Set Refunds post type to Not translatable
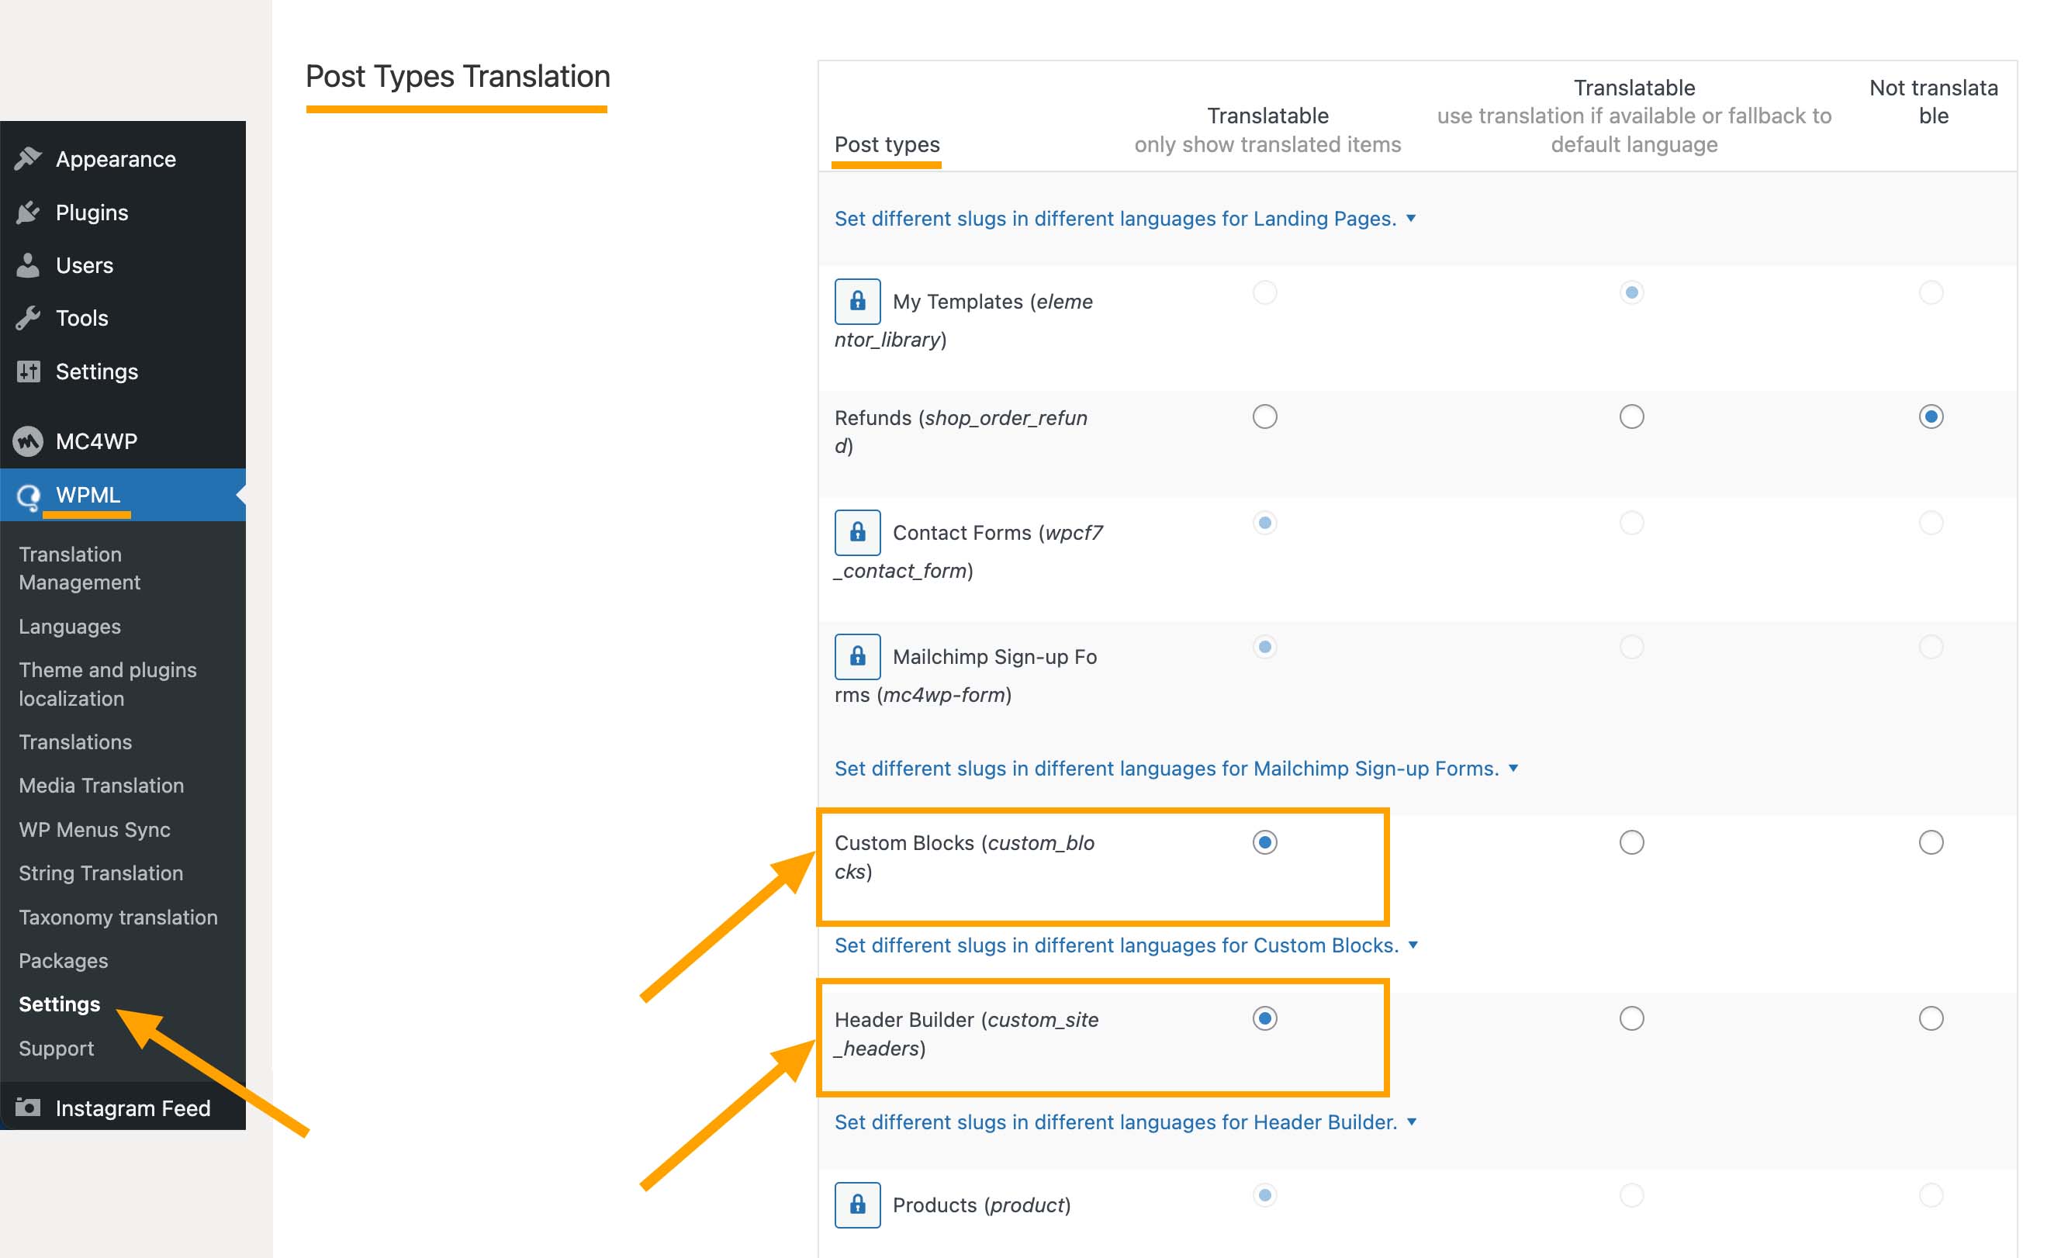This screenshot has width=2061, height=1258. (x=1931, y=416)
